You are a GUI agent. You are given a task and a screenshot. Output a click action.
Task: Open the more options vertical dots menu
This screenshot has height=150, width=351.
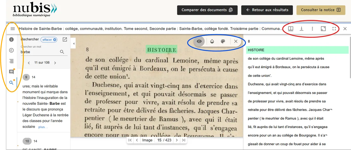coord(312,29)
